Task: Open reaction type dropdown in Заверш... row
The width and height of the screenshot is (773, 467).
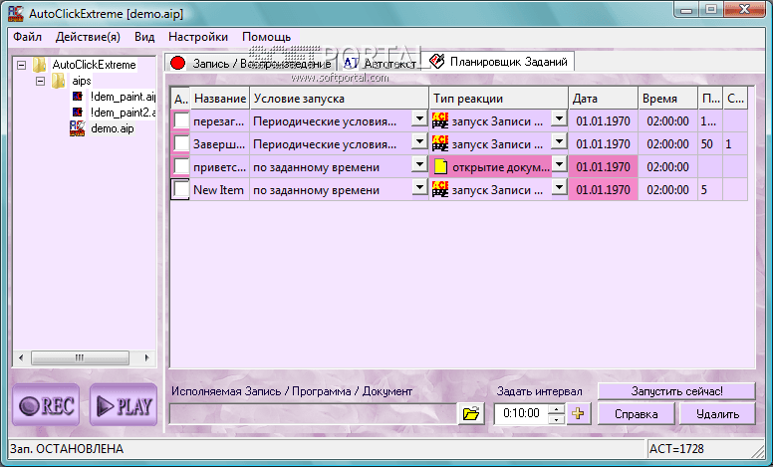Action: click(559, 141)
